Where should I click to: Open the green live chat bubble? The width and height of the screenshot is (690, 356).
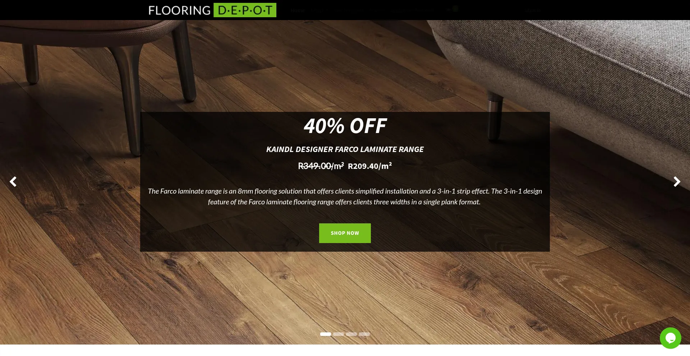click(x=670, y=338)
